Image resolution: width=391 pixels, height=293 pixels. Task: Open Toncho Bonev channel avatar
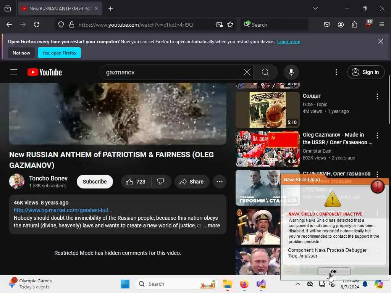pyautogui.click(x=17, y=181)
